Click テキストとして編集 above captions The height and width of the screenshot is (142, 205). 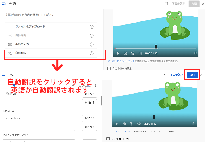[80, 85]
